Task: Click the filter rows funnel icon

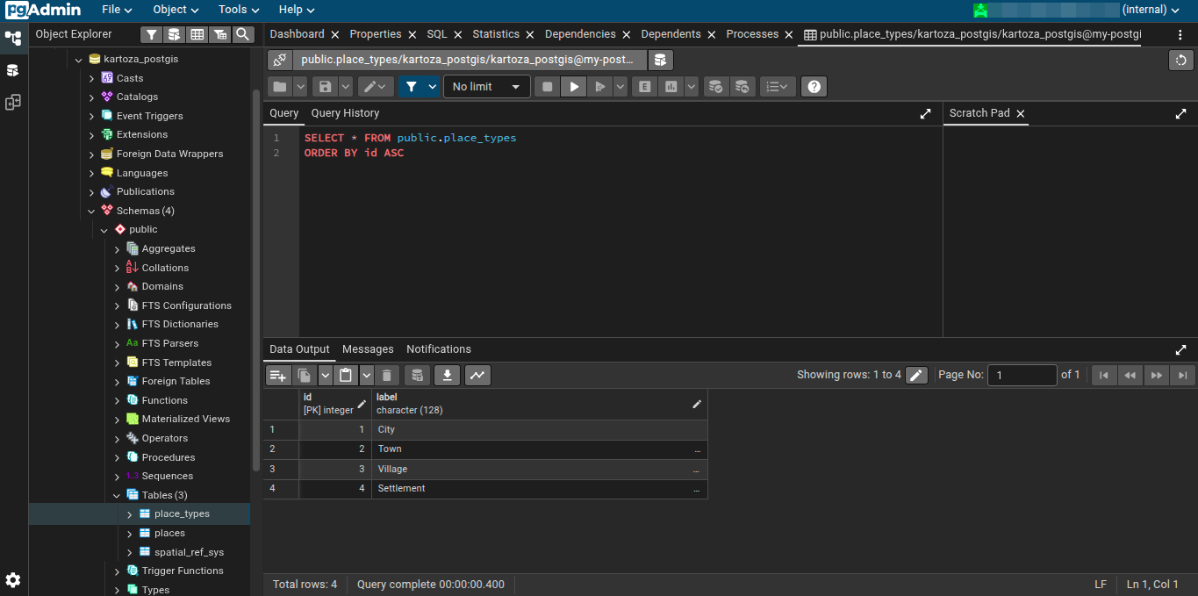Action: (x=411, y=87)
